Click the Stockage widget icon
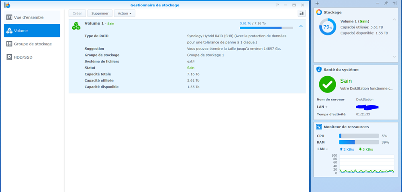The image size is (402, 192). point(319,12)
